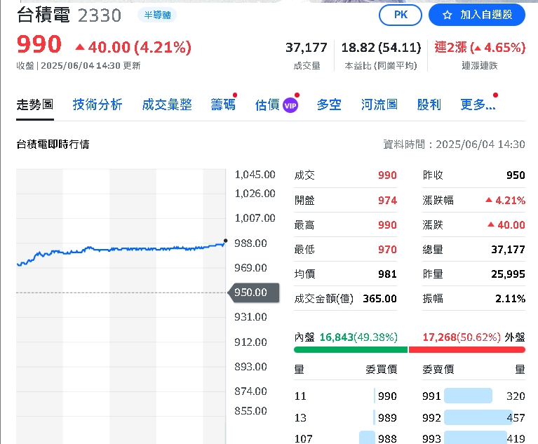This screenshot has height=444, width=538.
Task: Click the PK compare button
Action: 400,15
